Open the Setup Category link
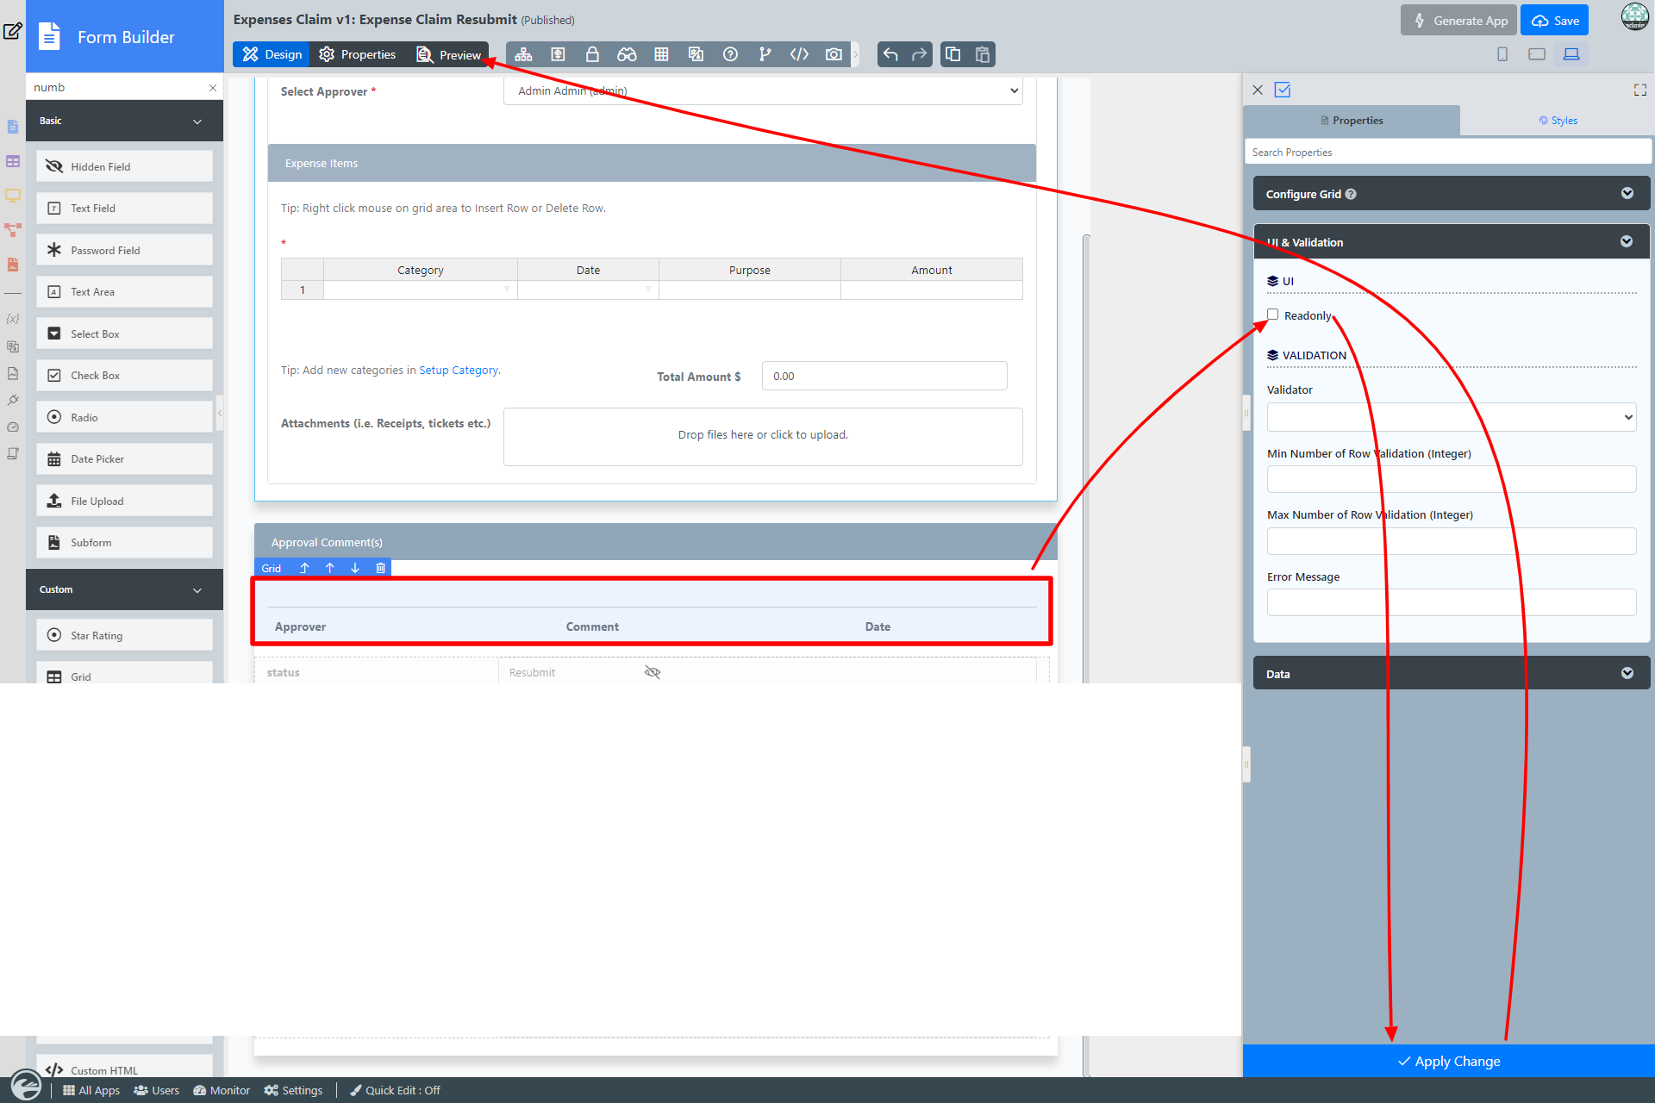The width and height of the screenshot is (1655, 1103). click(459, 371)
